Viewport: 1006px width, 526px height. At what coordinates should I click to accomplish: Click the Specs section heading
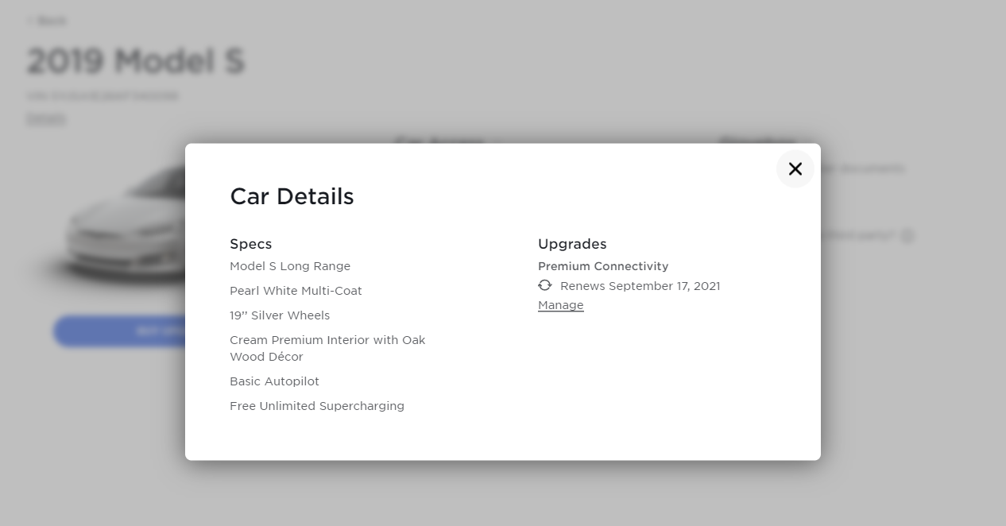click(x=250, y=244)
